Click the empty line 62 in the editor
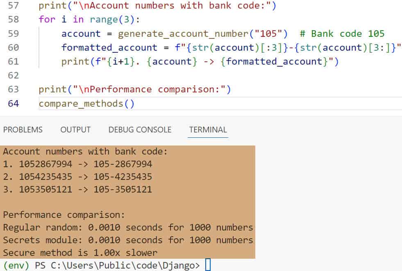402x271 pixels. tap(164, 75)
